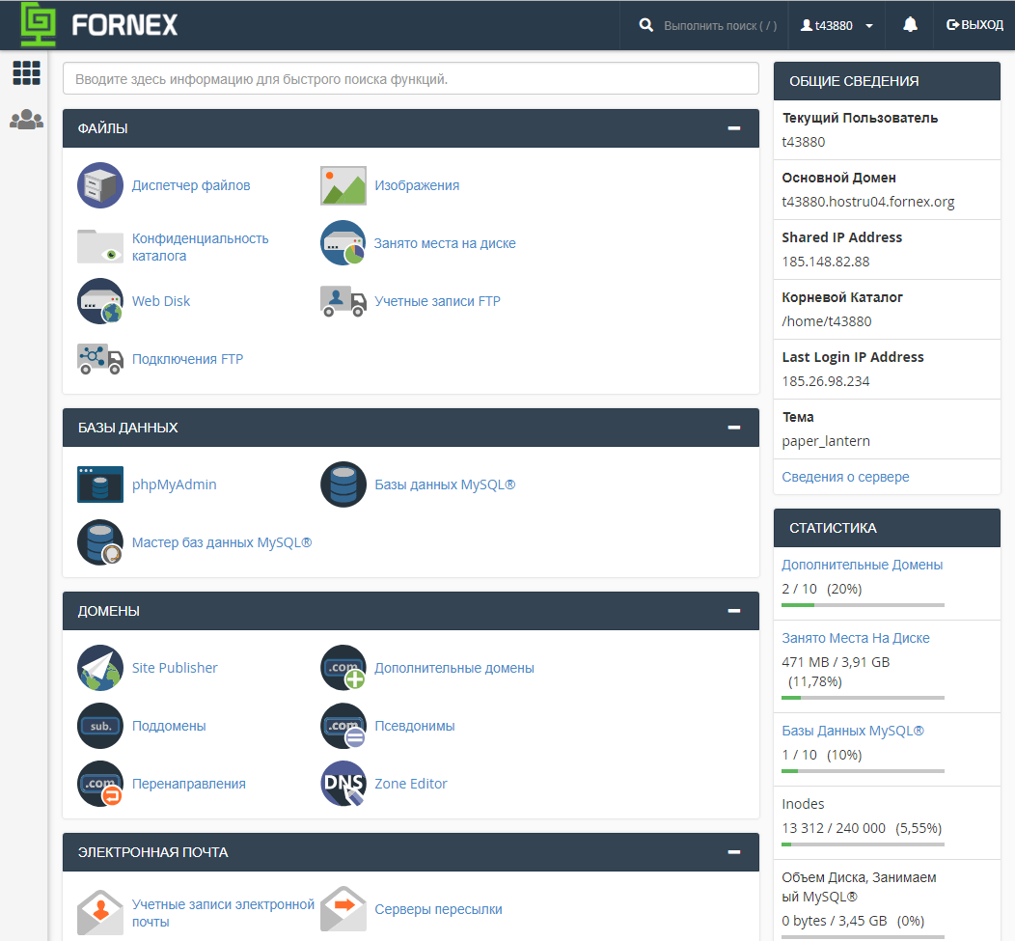Open the Изображения images icon
Viewport: 1015px width, 941px height.
coord(343,185)
